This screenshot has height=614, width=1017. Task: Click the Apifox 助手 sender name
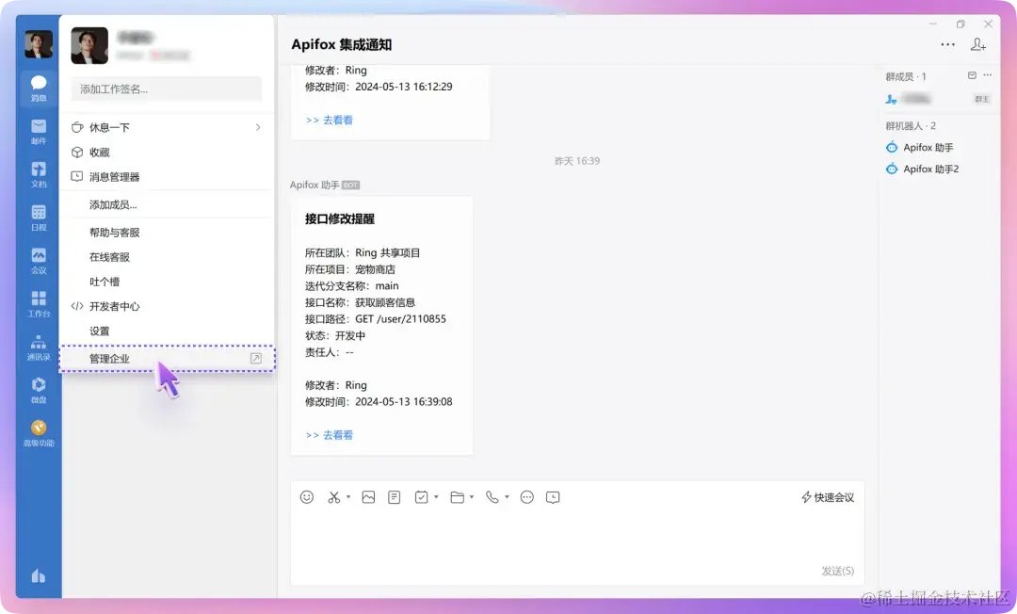pos(315,185)
